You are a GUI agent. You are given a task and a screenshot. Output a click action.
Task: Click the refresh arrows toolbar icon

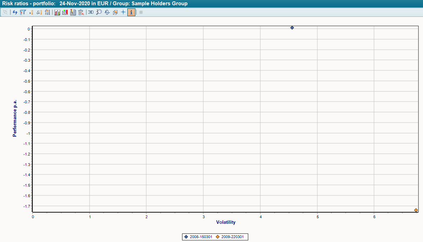(15, 12)
